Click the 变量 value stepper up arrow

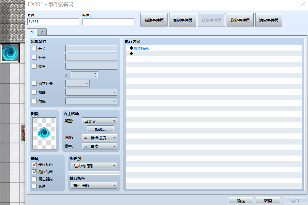(95, 73)
